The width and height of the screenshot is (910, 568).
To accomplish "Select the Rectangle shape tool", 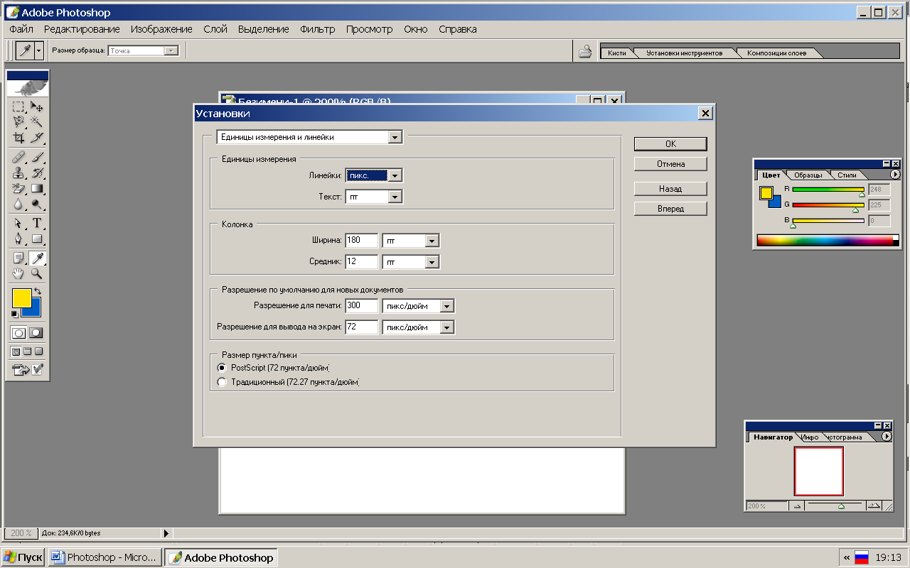I will 37,239.
